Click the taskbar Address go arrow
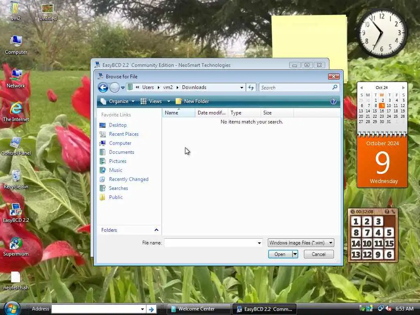420x315 pixels. pyautogui.click(x=151, y=309)
